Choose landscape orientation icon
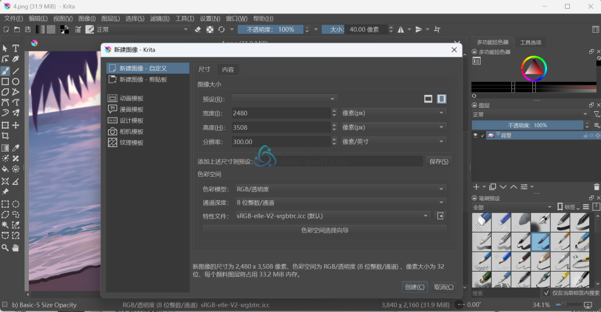Screen dimensions: 601x312 (x=428, y=99)
